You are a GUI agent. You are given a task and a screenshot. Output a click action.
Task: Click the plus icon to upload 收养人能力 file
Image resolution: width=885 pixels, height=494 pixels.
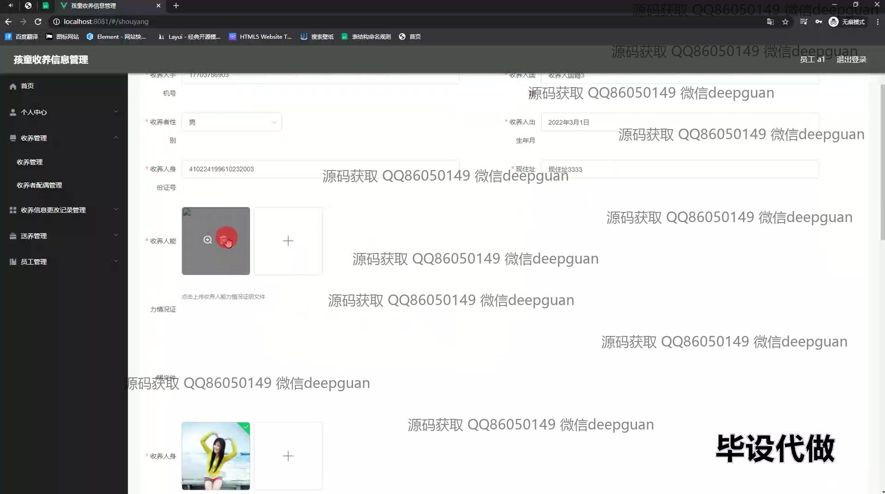(x=288, y=241)
